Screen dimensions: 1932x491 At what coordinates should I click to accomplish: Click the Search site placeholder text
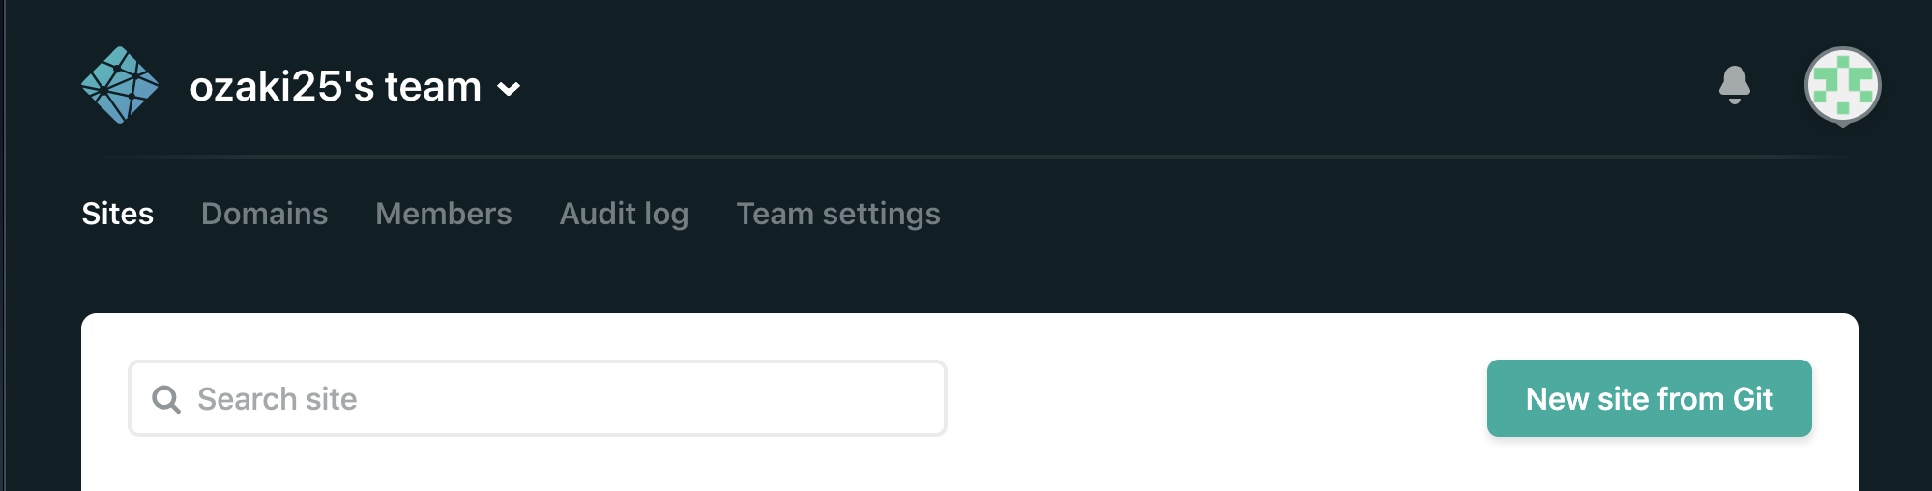(278, 399)
